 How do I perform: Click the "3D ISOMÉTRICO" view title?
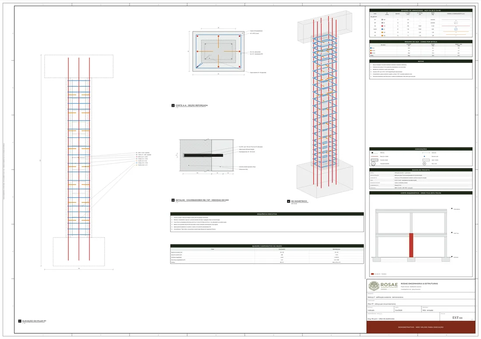pyautogui.click(x=299, y=201)
